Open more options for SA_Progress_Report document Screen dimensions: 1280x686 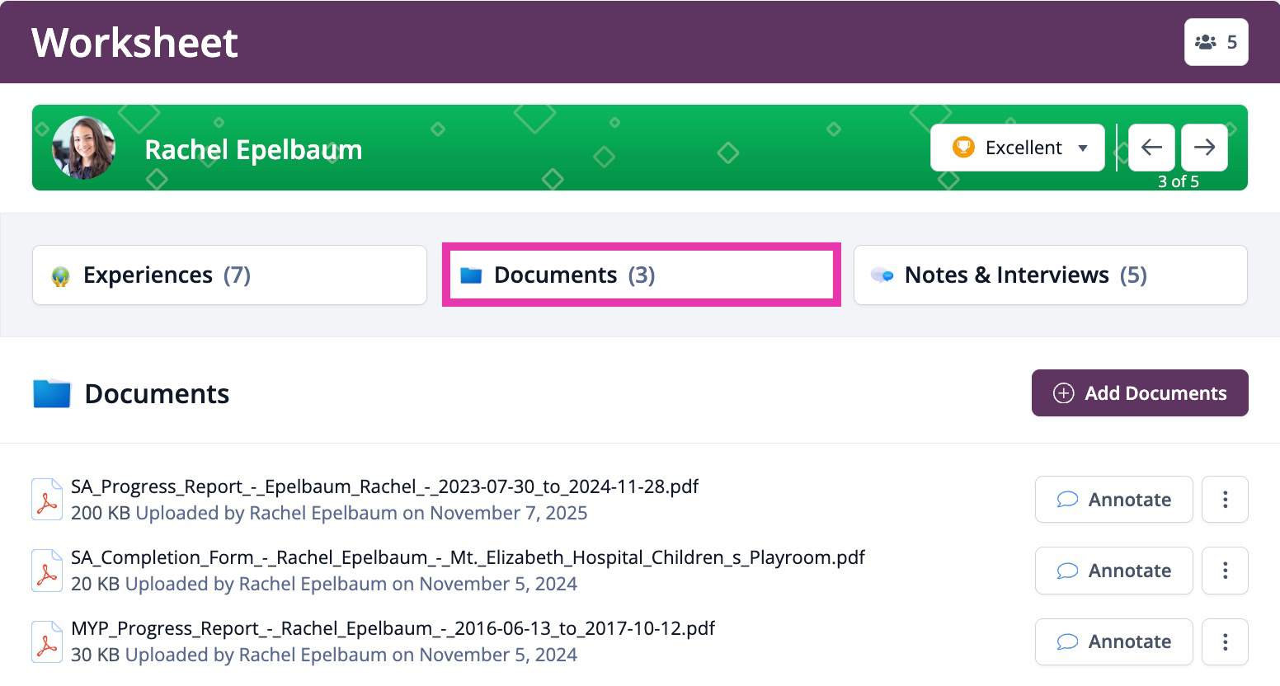(1225, 500)
